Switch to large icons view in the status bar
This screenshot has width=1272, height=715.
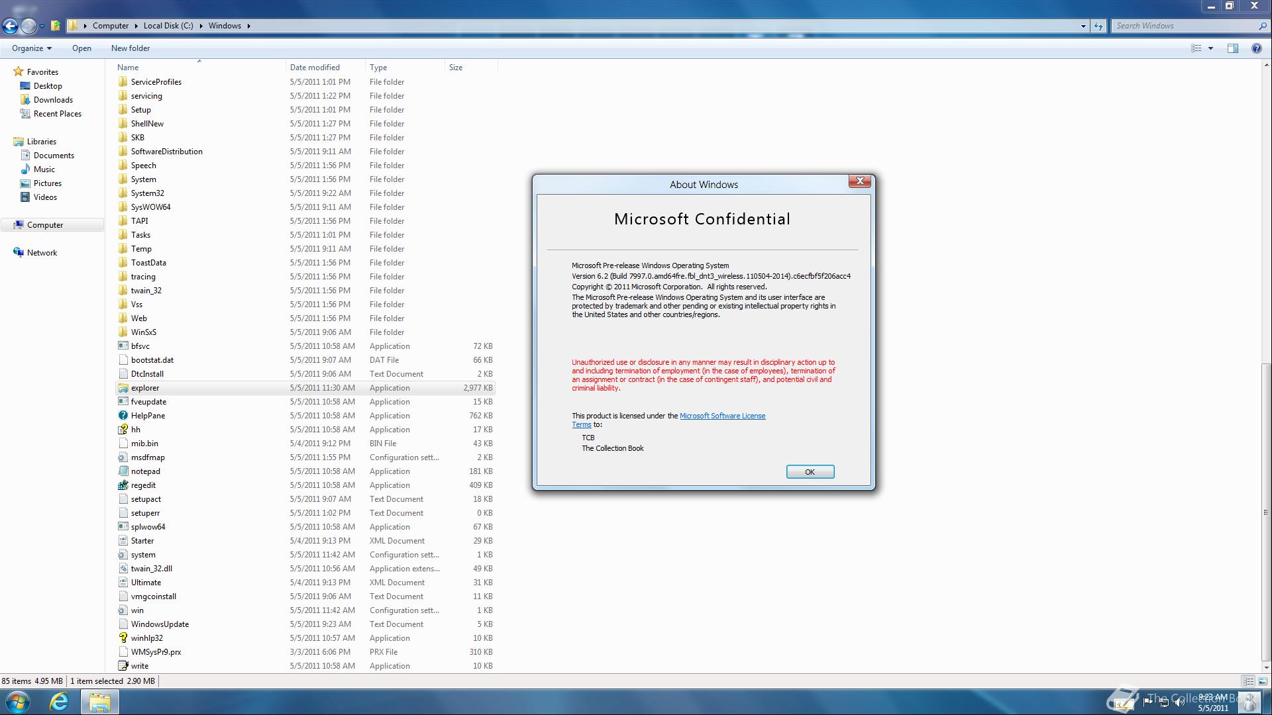click(x=1262, y=681)
